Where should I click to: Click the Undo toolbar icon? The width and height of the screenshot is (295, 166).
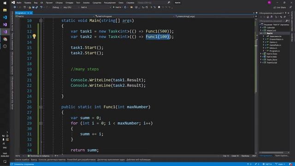pyautogui.click(x=41, y=7)
